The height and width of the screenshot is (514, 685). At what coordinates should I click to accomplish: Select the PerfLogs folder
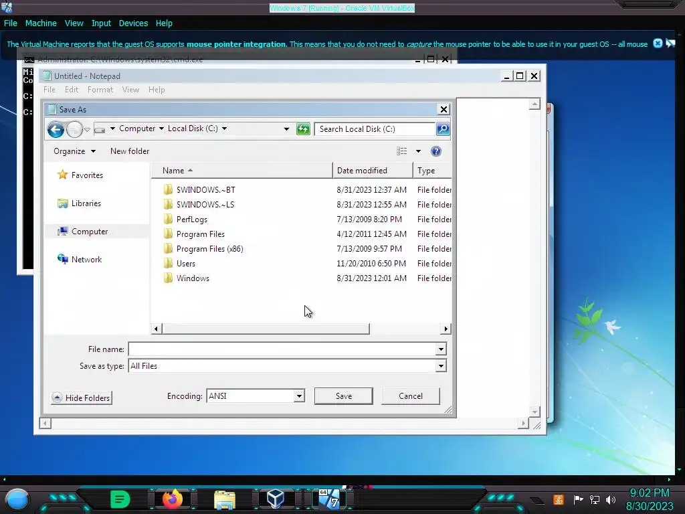pyautogui.click(x=191, y=220)
